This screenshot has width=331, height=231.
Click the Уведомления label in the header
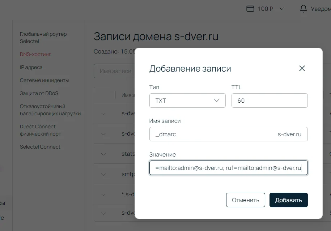[x=321, y=9]
